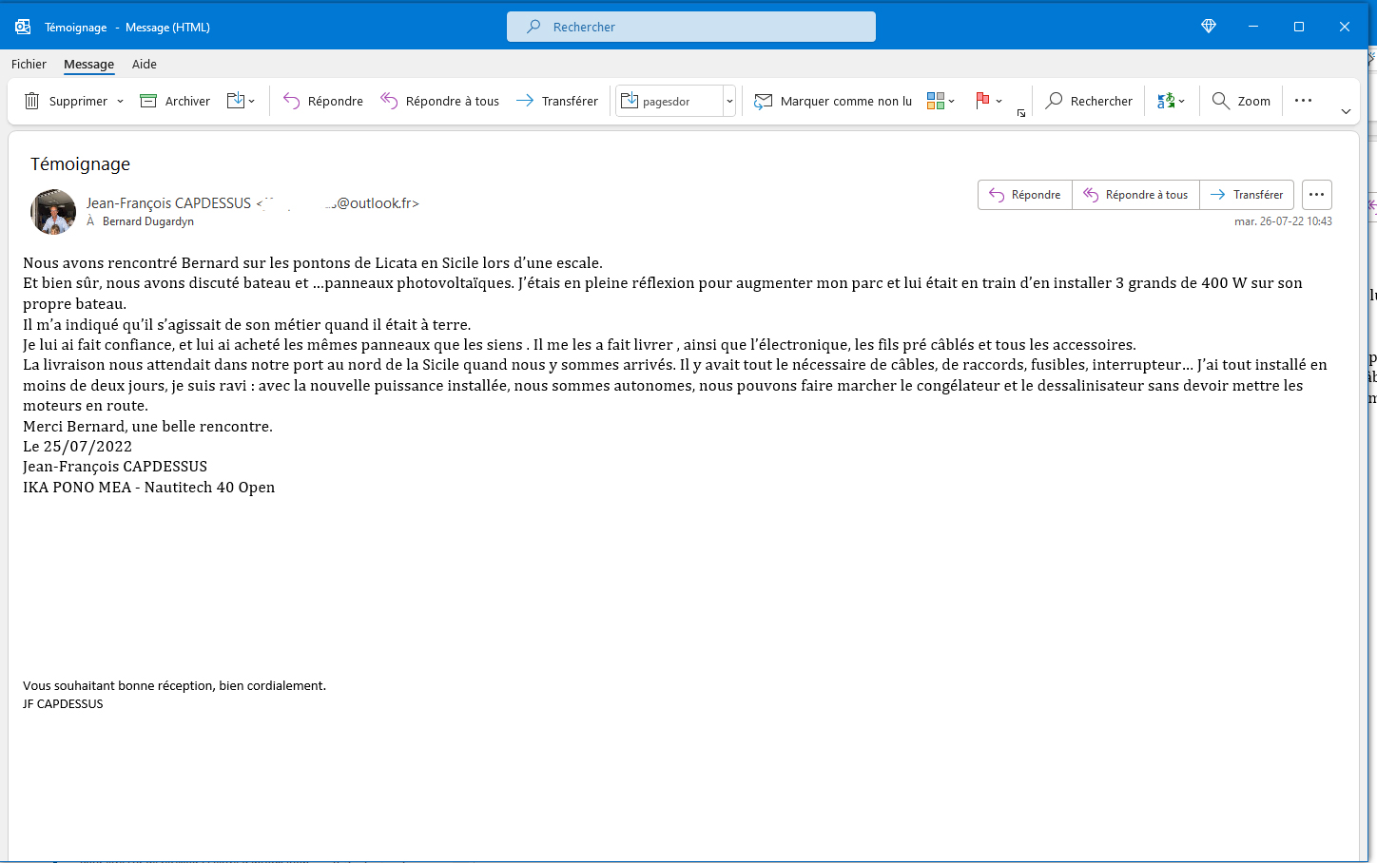
Task: Click the sender's profile photo
Action: [53, 211]
